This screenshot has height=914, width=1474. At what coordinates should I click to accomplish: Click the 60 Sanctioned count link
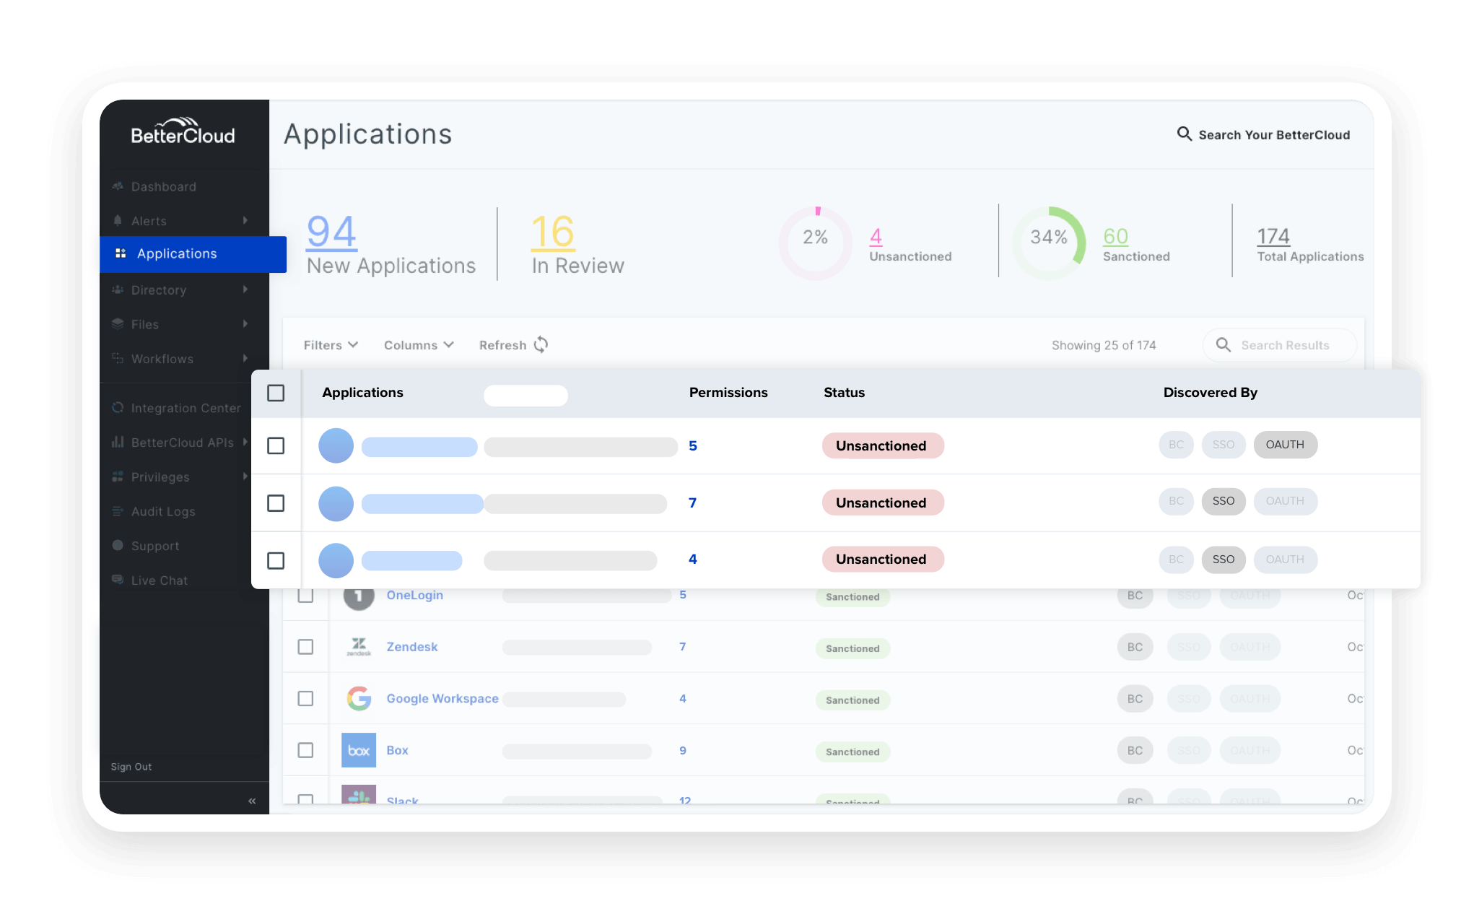tap(1115, 236)
